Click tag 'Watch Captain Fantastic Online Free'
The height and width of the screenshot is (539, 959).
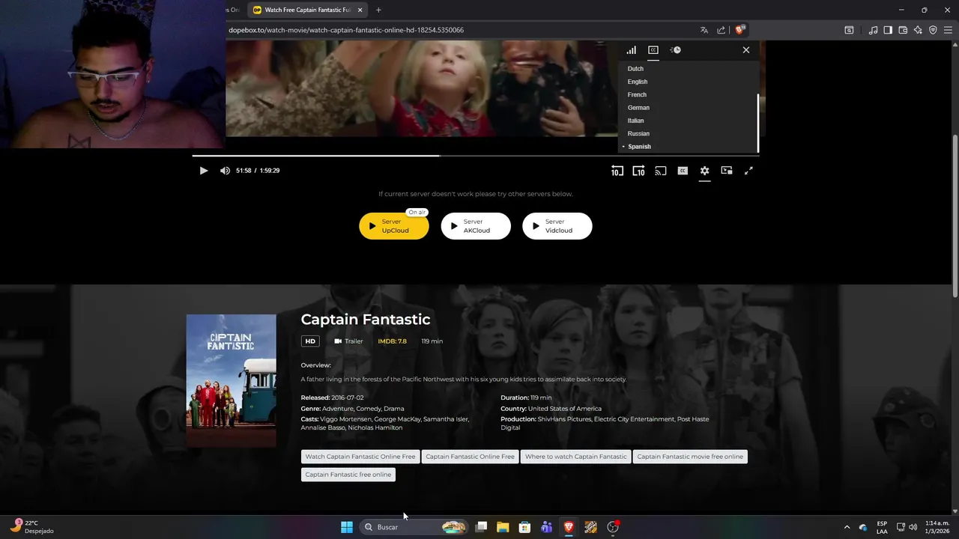coord(360,457)
